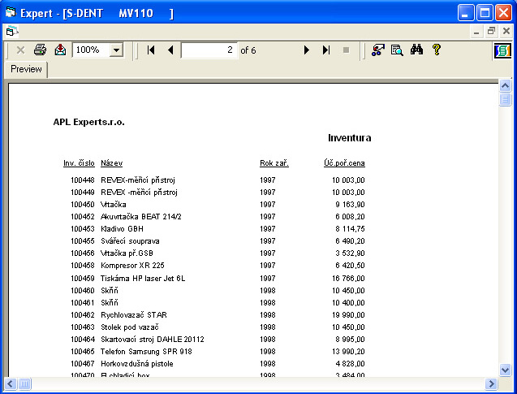Jump to the last page
This screenshot has width=517, height=394.
(326, 50)
